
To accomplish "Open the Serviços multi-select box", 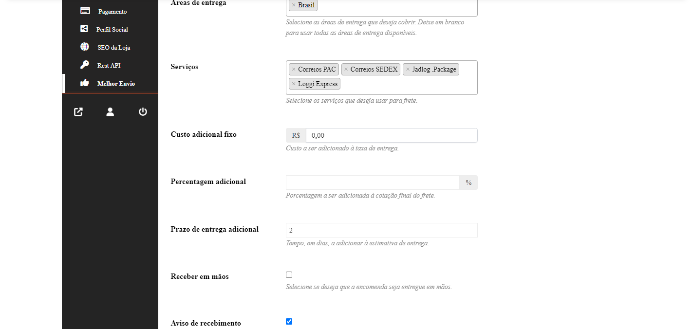I will tap(381, 77).
